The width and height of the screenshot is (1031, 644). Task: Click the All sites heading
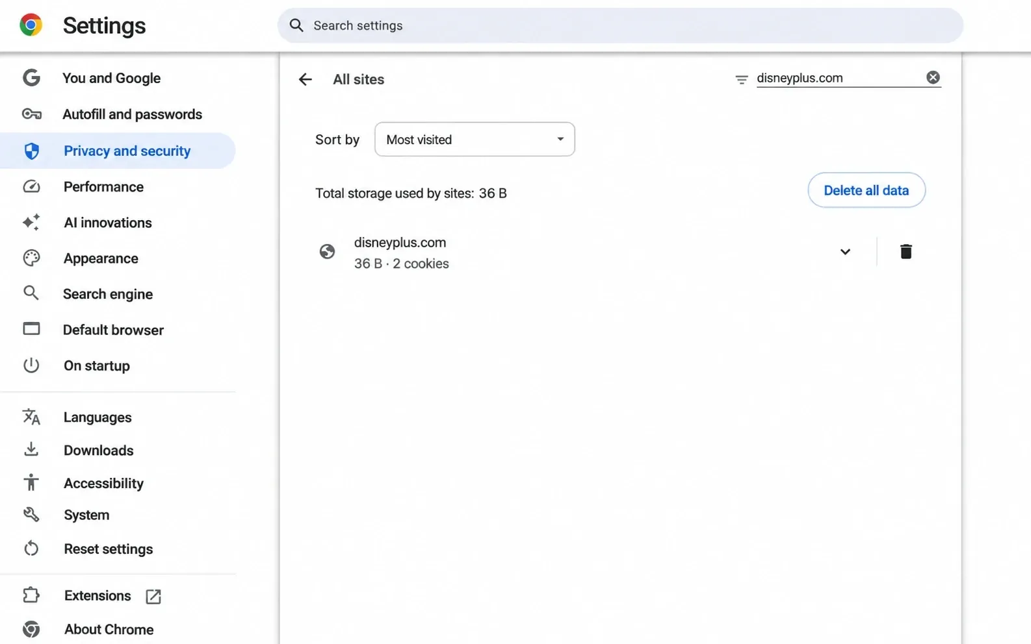click(x=358, y=79)
